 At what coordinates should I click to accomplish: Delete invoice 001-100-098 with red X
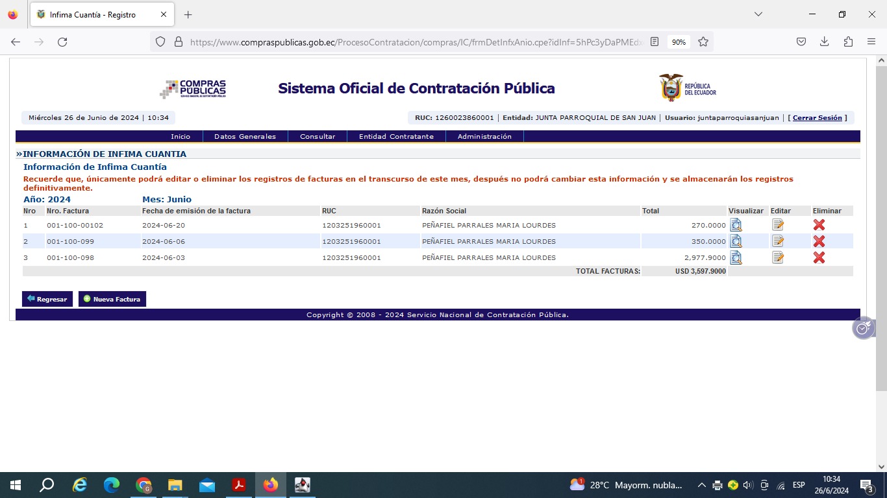819,257
